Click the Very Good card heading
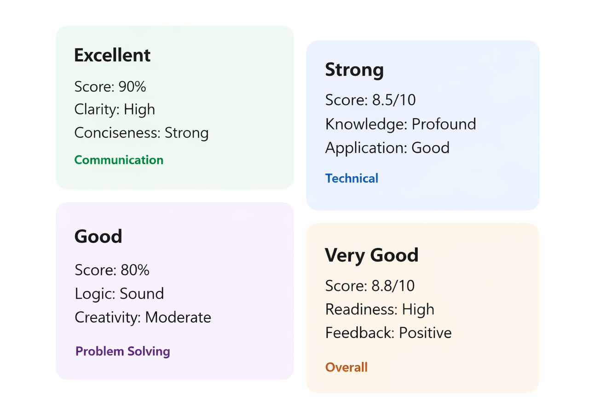This screenshot has width=600, height=419. pyautogui.click(x=372, y=255)
